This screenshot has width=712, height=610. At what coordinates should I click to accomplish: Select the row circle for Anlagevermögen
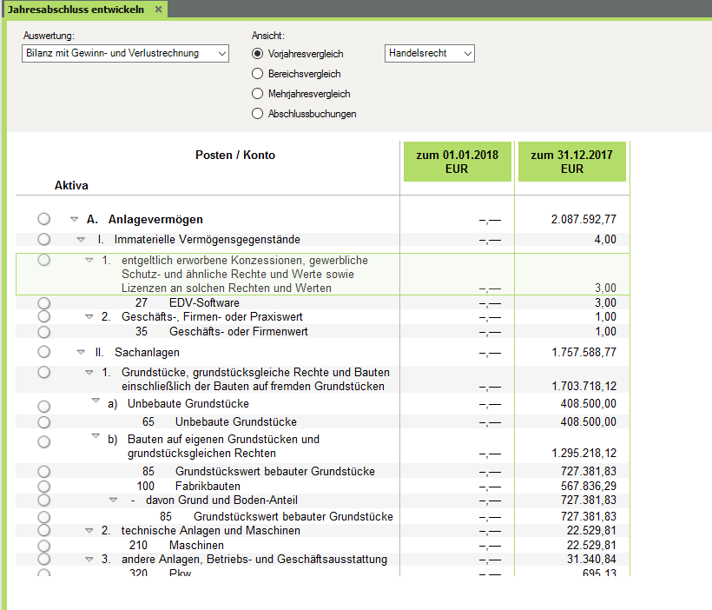pos(44,220)
